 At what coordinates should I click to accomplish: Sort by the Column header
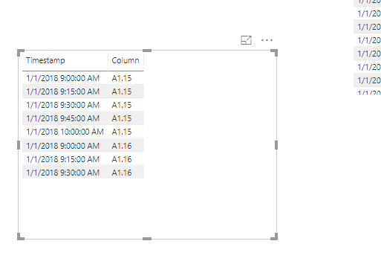click(126, 60)
